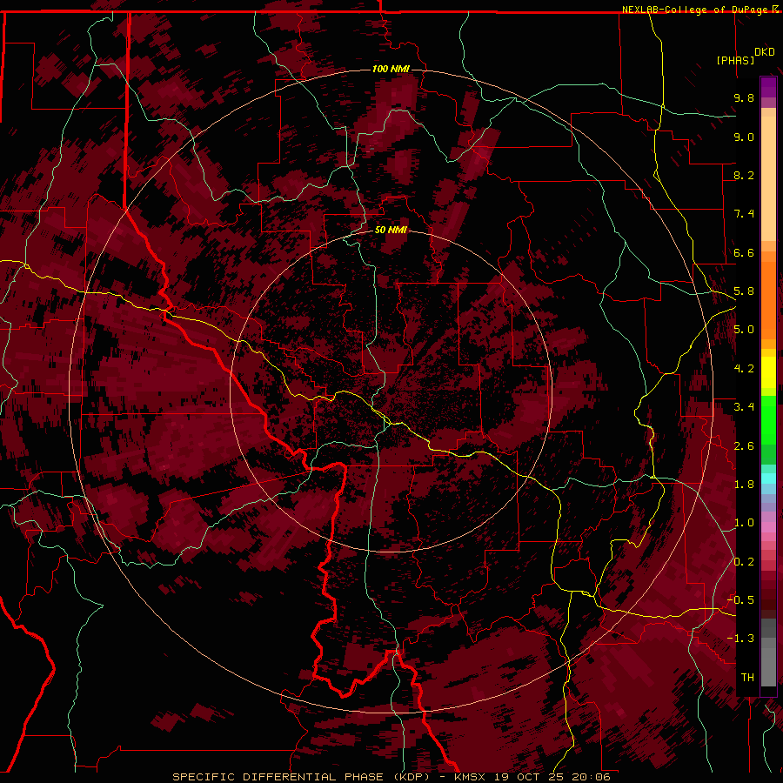This screenshot has height=783, width=783.
Task: Click the DKD unit label above color bar
Action: tap(765, 52)
